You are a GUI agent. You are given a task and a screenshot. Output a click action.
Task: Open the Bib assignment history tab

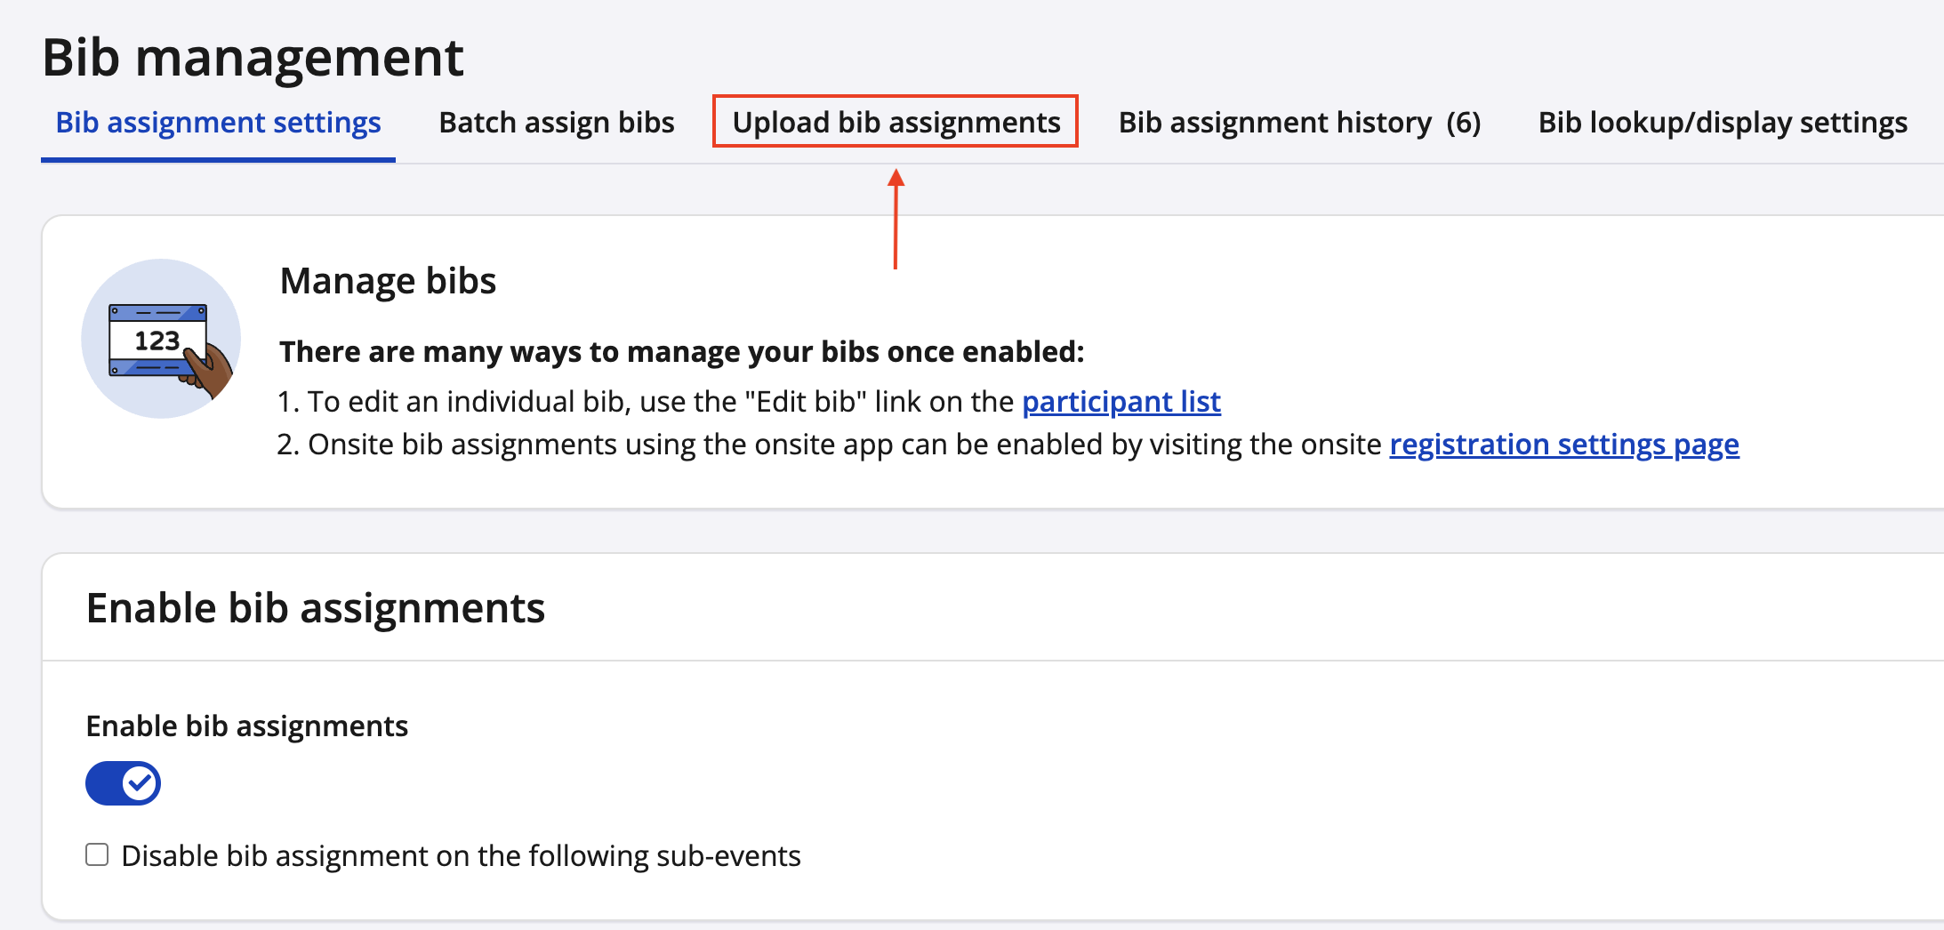tap(1274, 123)
